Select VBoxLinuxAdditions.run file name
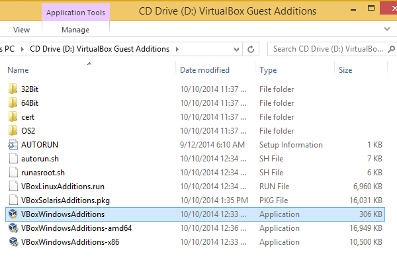 63,187
